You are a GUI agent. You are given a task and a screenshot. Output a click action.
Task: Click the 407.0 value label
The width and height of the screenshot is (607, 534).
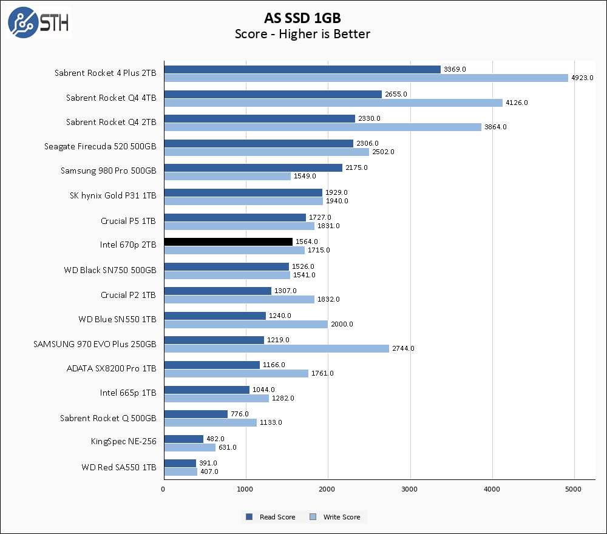pos(209,471)
